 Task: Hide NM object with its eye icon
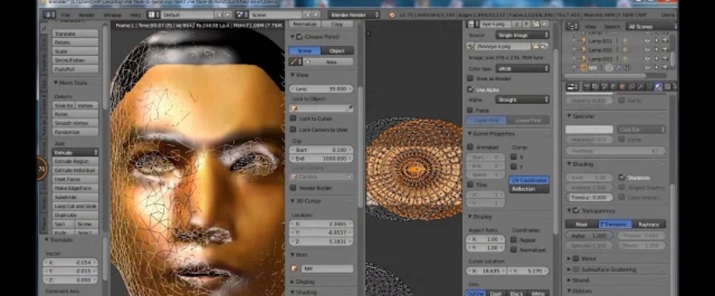647,68
